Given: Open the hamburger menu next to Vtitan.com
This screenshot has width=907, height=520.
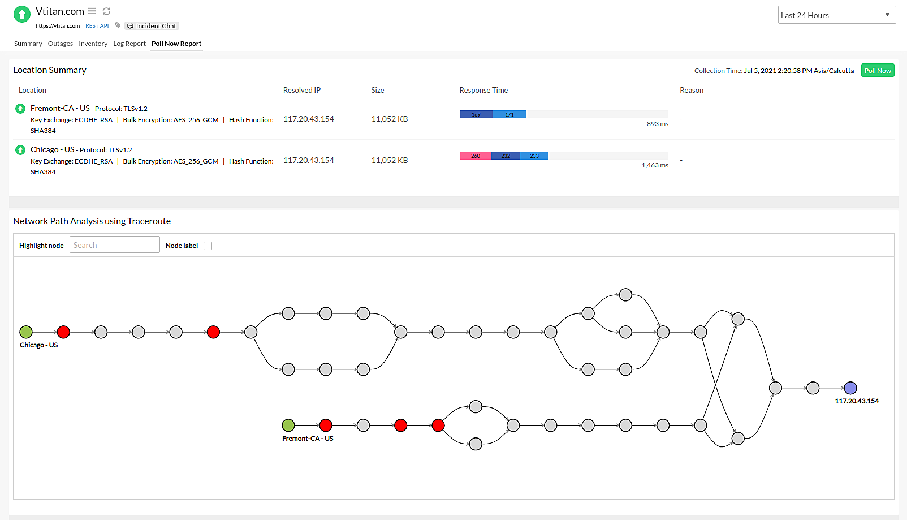Looking at the screenshot, I should tap(92, 11).
